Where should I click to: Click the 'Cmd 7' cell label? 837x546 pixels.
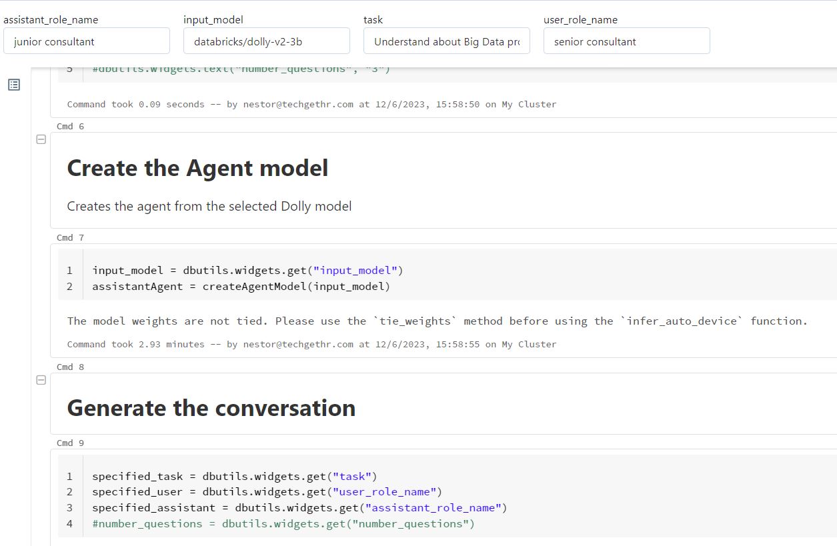[x=70, y=237]
